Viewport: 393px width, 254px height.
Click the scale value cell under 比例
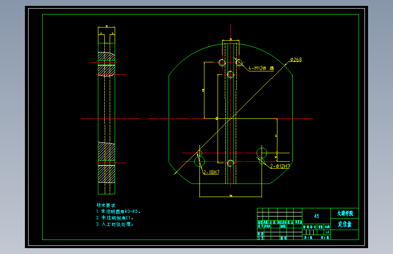pyautogui.click(x=327, y=232)
